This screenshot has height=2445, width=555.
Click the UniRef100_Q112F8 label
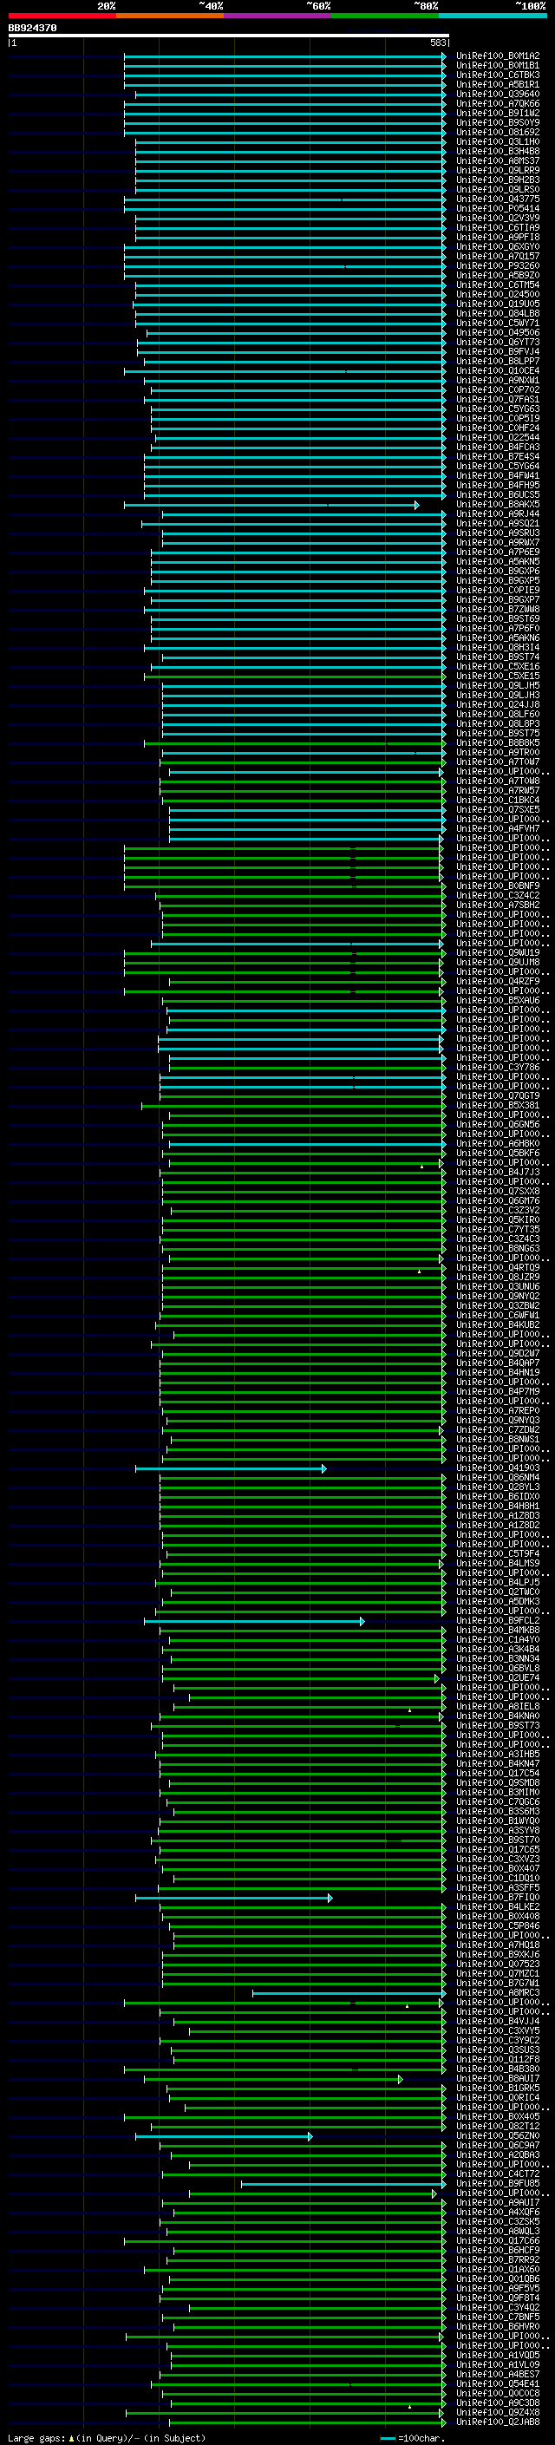(497, 2060)
